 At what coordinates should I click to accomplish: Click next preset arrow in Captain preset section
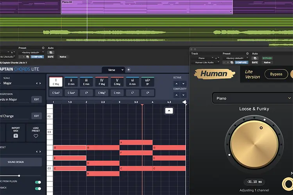tap(40, 152)
